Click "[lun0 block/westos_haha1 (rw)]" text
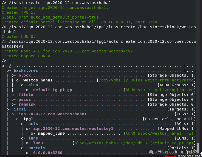Viewport: 202px width, 157px height. (160, 133)
